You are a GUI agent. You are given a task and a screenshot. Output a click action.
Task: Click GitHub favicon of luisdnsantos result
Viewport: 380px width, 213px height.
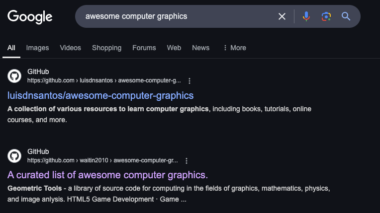coord(14,76)
